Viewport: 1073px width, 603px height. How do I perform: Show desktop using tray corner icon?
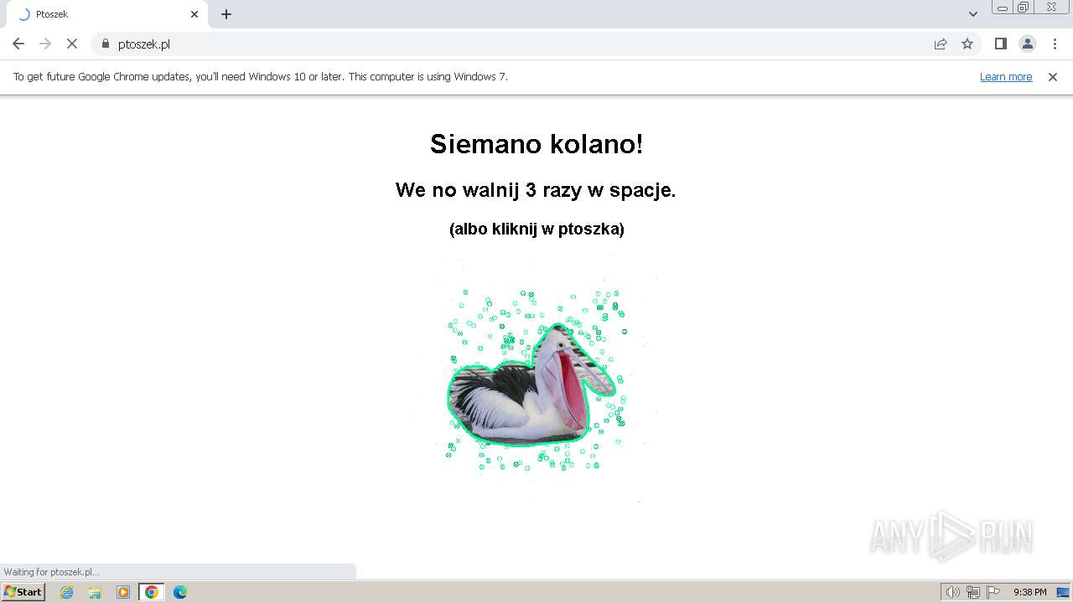[1063, 592]
